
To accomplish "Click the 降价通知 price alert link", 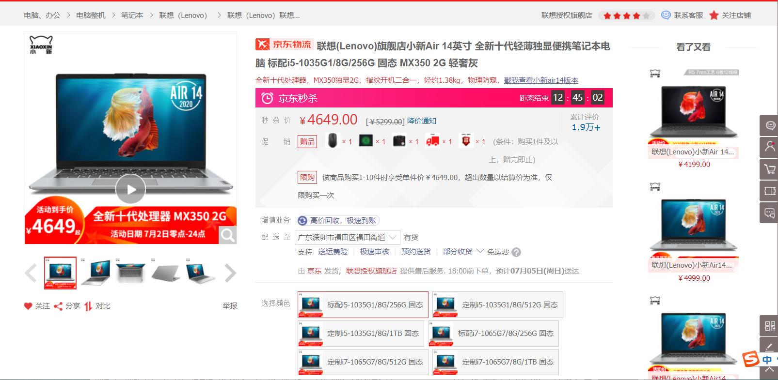I will (x=421, y=121).
